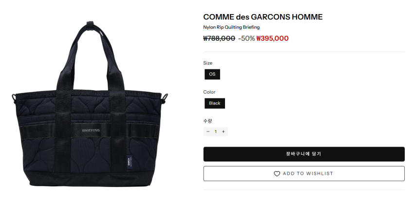The height and width of the screenshot is (197, 414).
Task: Click the heart icon for wishlist
Action: (x=277, y=174)
